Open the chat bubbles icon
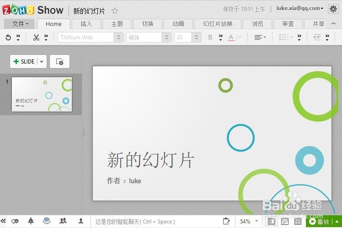Screen dimensions: 342x228 click(x=47, y=221)
